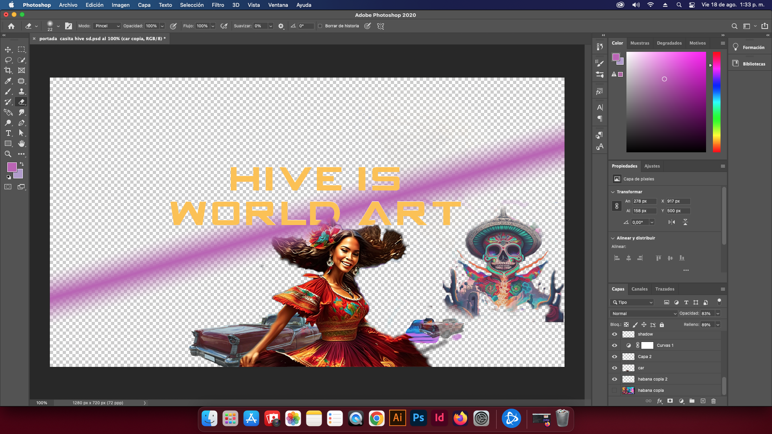Select the Pen tool
772x434 pixels.
(21, 123)
